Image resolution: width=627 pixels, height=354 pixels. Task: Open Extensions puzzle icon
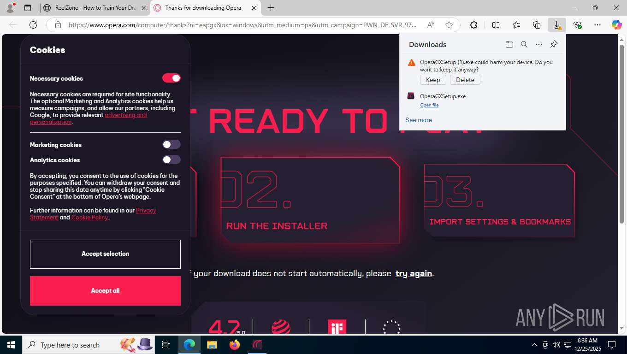pyautogui.click(x=473, y=25)
